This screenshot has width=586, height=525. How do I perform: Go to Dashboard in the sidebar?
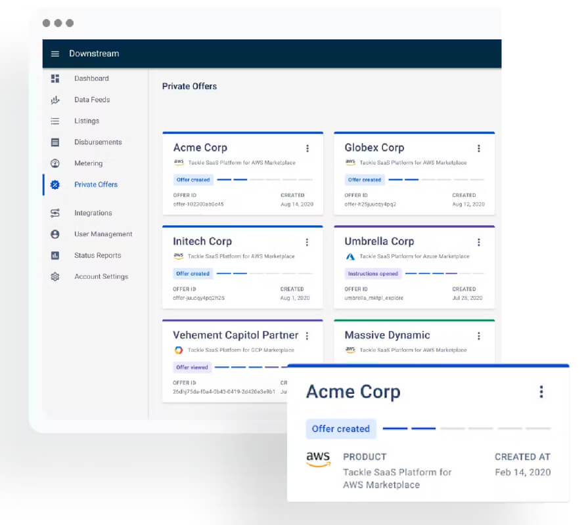(x=91, y=78)
